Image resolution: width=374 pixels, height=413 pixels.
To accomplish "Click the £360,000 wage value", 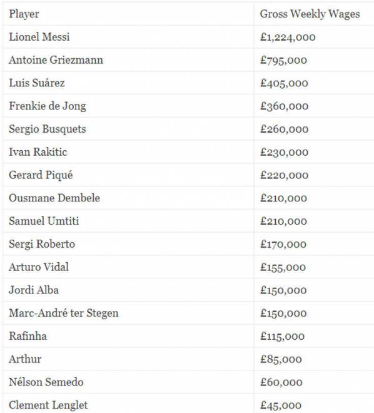I will 284,106.
